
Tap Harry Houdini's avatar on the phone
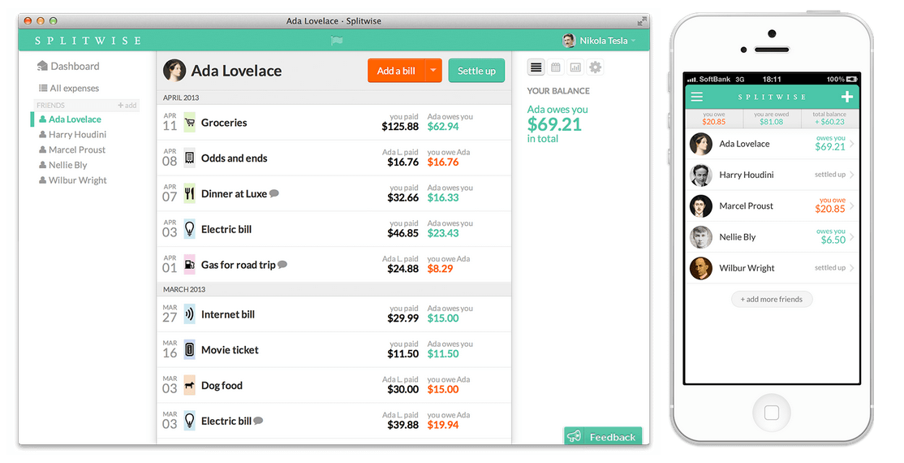[701, 175]
